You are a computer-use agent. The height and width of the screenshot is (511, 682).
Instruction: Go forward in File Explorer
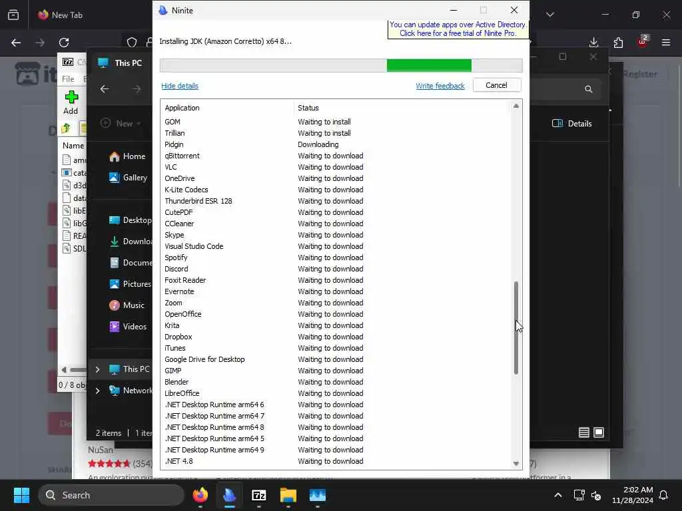[x=137, y=89]
